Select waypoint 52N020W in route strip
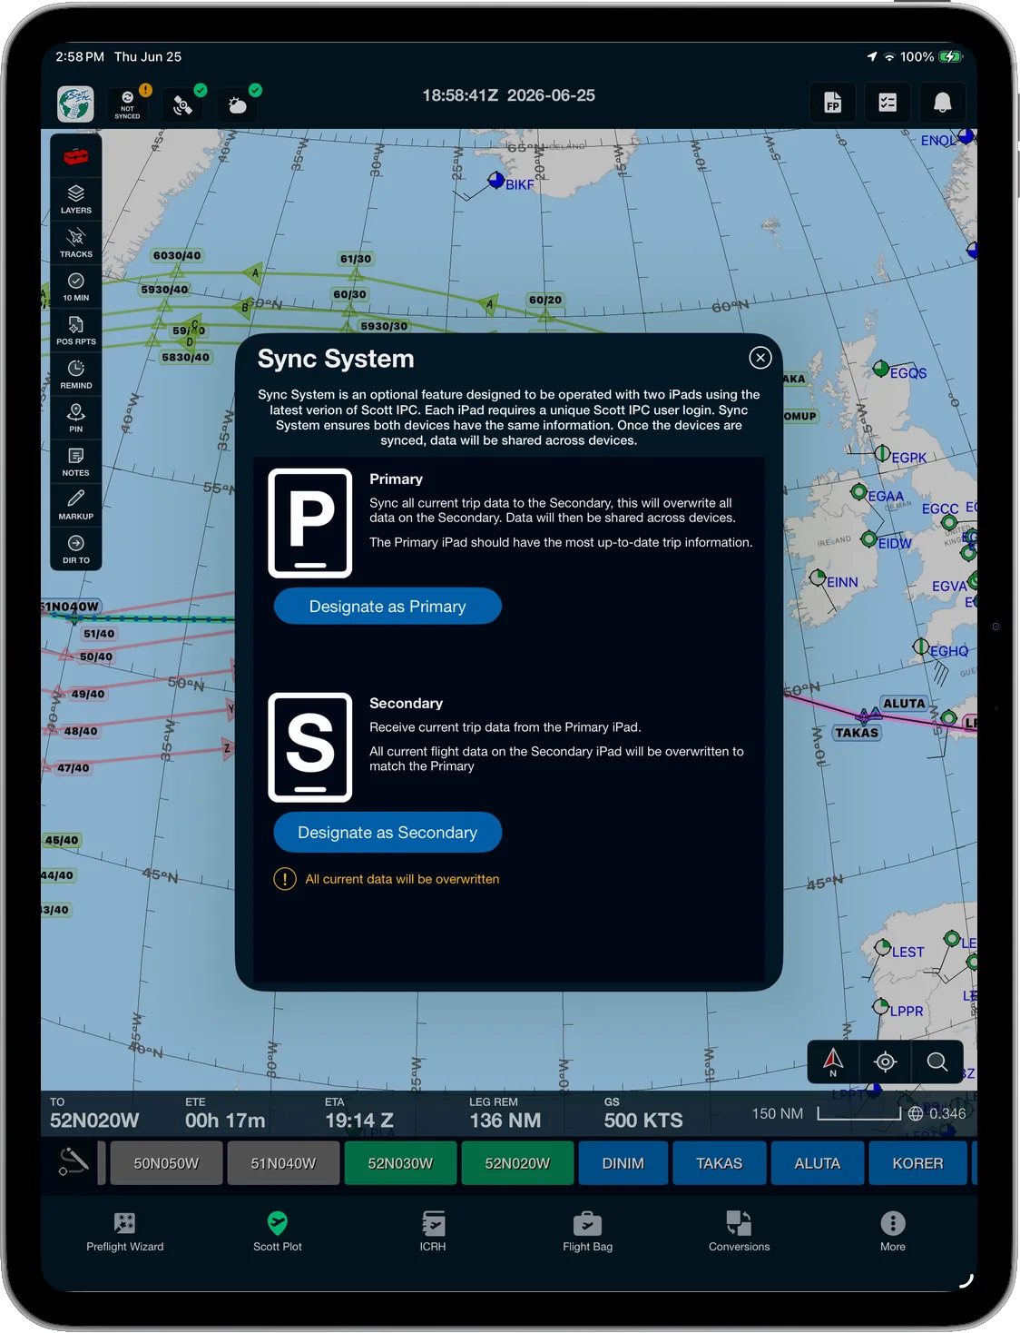This screenshot has height=1333, width=1020. tap(517, 1163)
